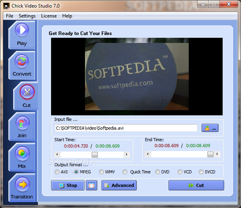241x208 pixels.
Task: Click Start Time slider right arrow
Action: pyautogui.click(x=126, y=155)
